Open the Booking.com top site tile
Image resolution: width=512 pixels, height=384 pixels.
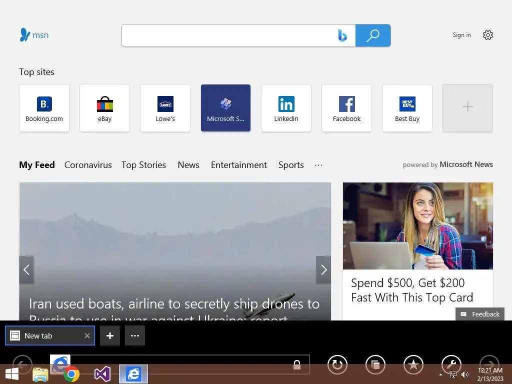click(x=44, y=108)
